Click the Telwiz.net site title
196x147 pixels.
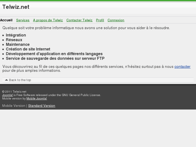(16, 7)
